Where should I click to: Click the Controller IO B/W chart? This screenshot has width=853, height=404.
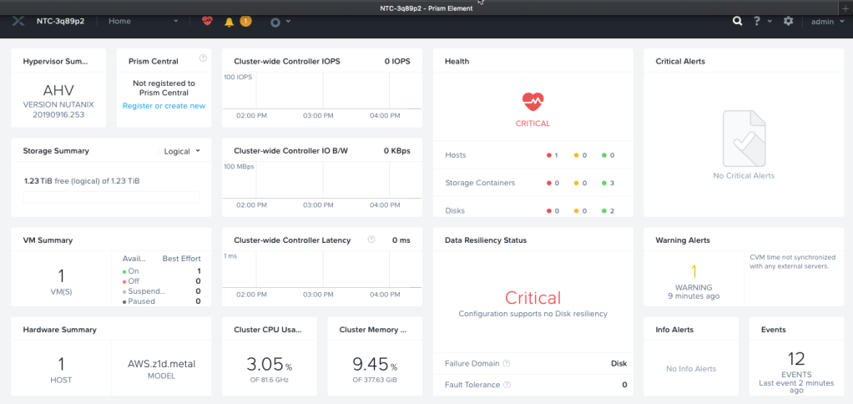[x=322, y=180]
